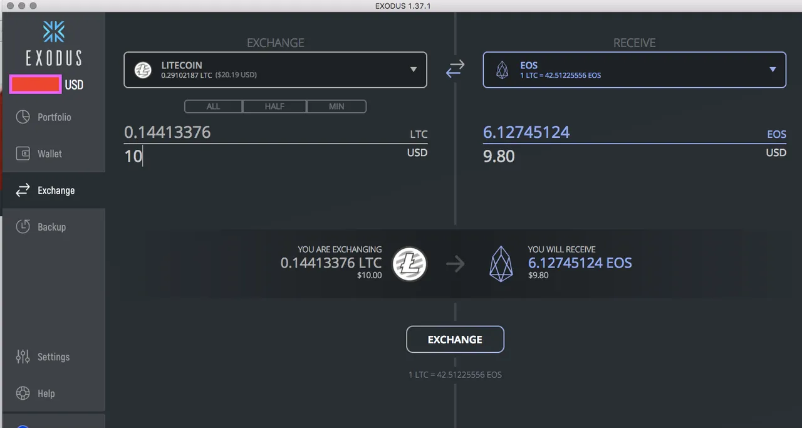Click the large EOS logo in summary
The image size is (802, 428).
pos(501,264)
